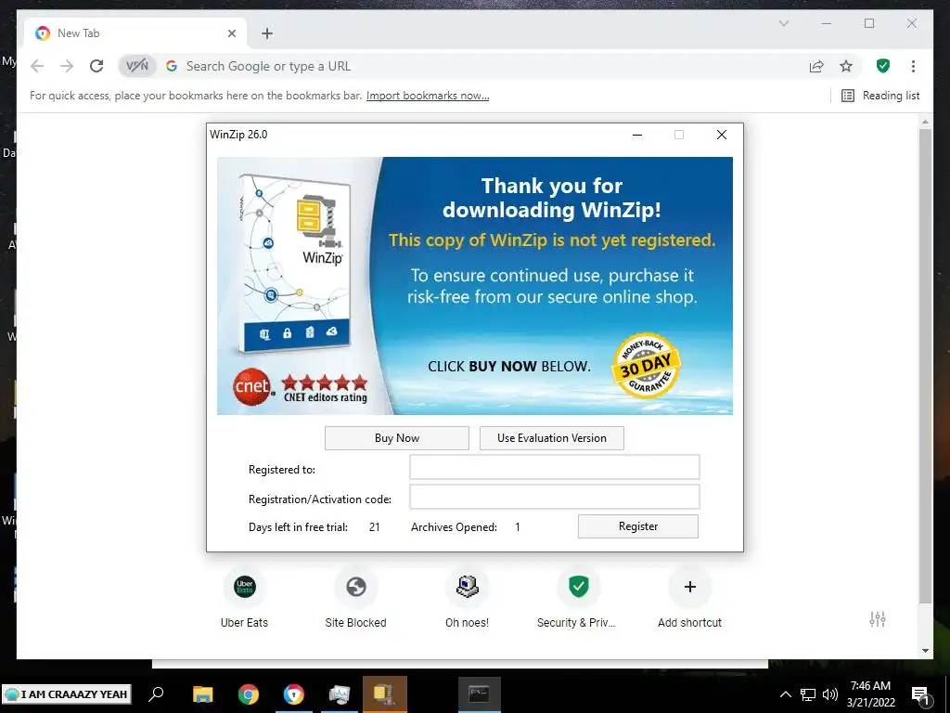The height and width of the screenshot is (713, 950).
Task: Open volume control tray icon
Action: pos(830,694)
